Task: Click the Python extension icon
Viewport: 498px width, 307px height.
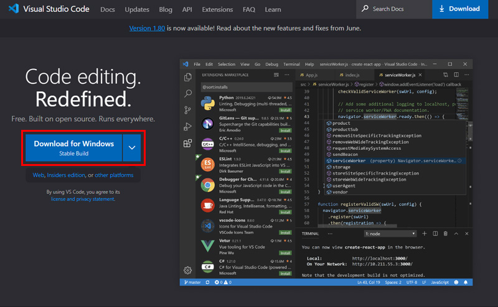Action: [208, 103]
